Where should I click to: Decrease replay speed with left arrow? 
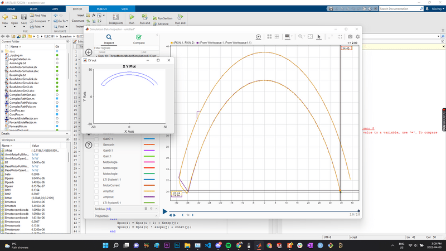pos(182,215)
